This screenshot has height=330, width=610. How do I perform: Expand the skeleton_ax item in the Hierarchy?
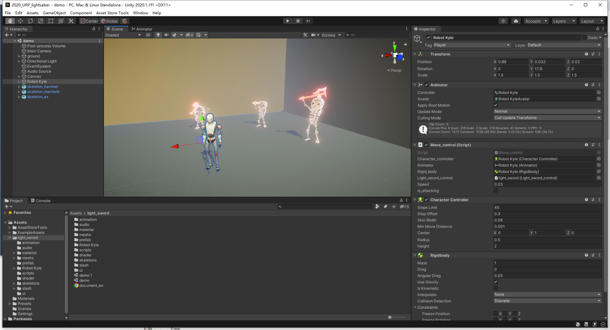(20, 96)
